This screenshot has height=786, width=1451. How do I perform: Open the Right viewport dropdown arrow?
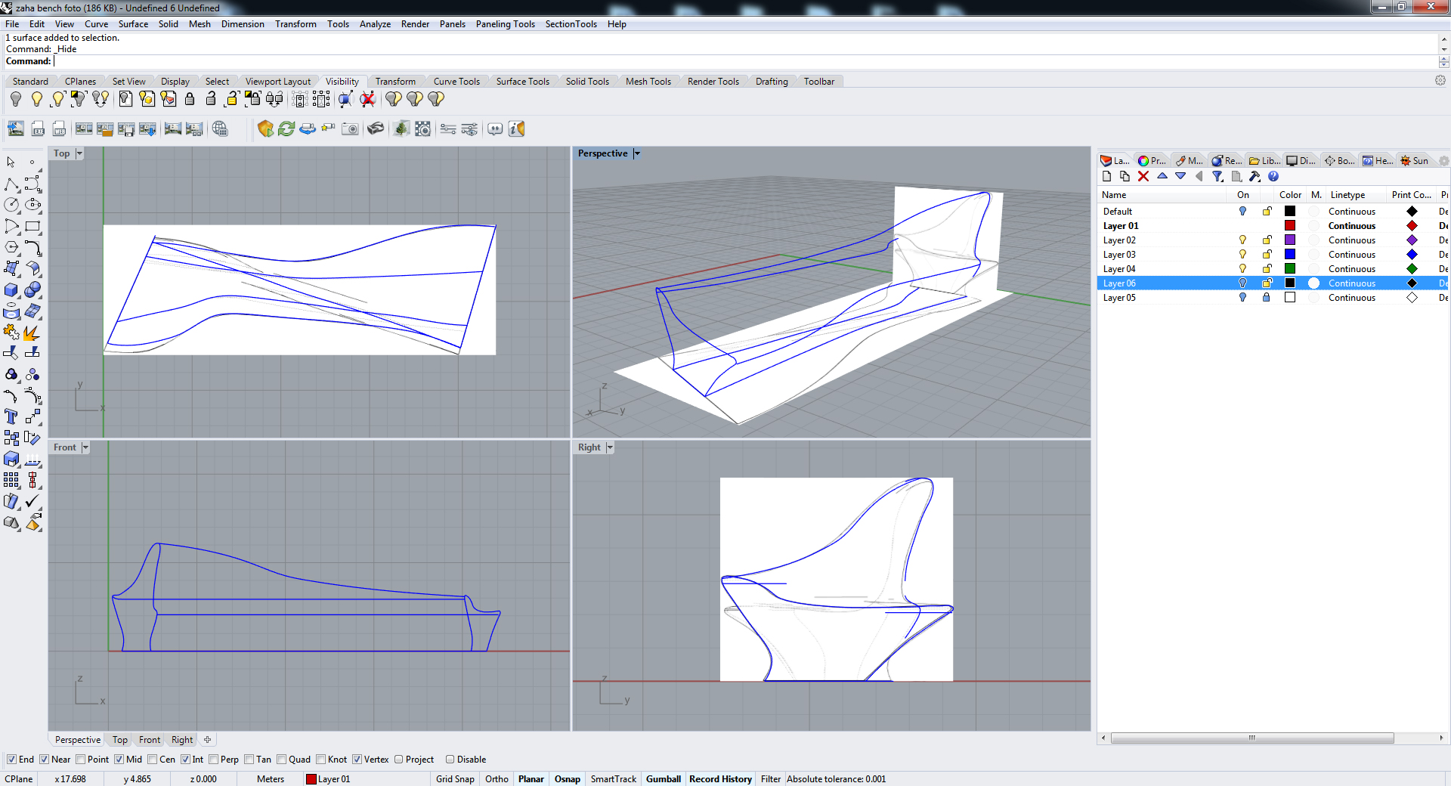(x=610, y=447)
